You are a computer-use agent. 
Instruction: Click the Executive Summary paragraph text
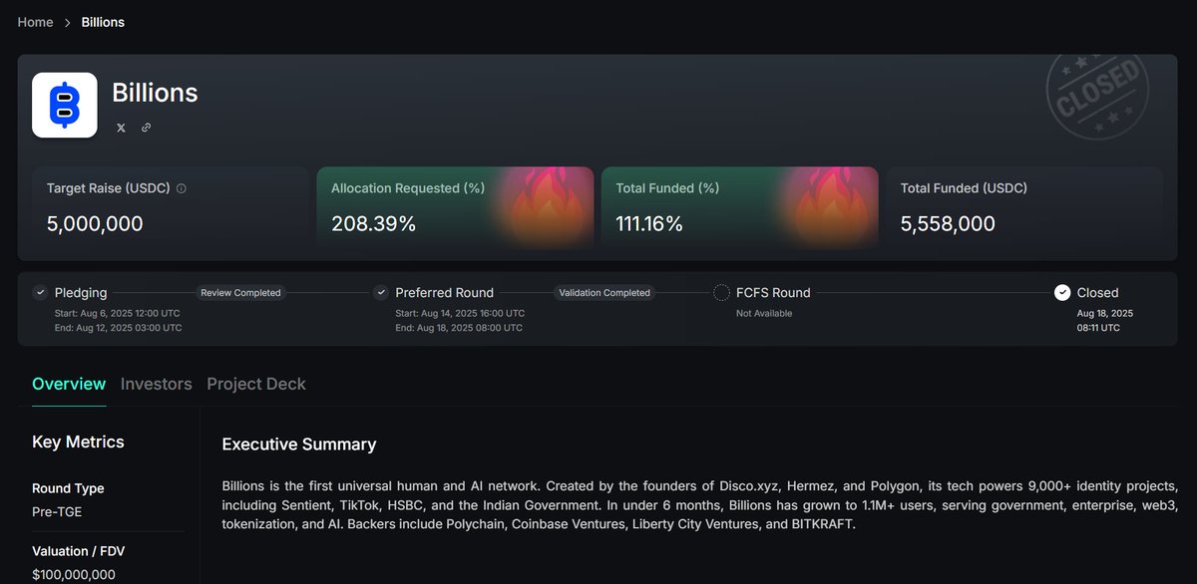point(700,505)
